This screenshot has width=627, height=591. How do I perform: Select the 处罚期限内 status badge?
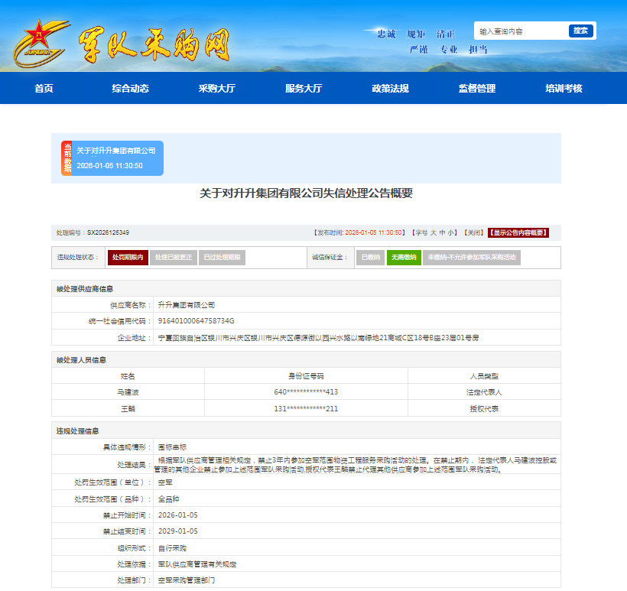point(128,258)
